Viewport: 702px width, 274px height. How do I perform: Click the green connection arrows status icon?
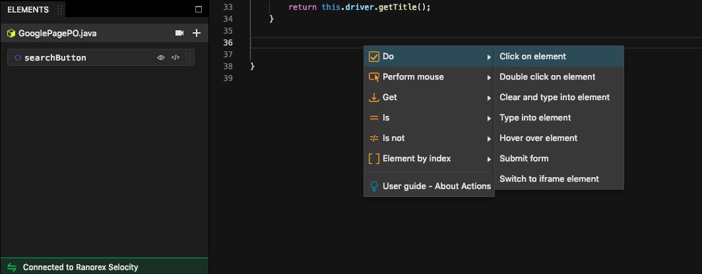tap(12, 267)
